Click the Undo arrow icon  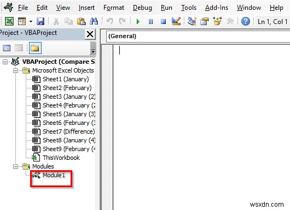tap(110, 21)
